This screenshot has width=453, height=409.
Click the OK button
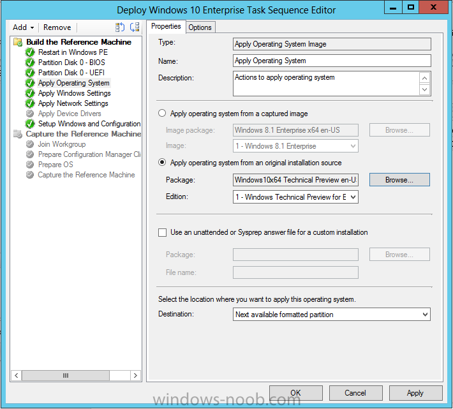(296, 393)
